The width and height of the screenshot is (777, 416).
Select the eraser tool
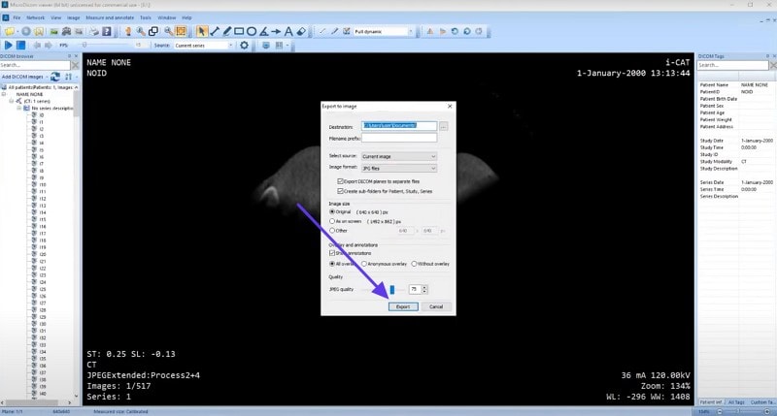click(x=301, y=32)
